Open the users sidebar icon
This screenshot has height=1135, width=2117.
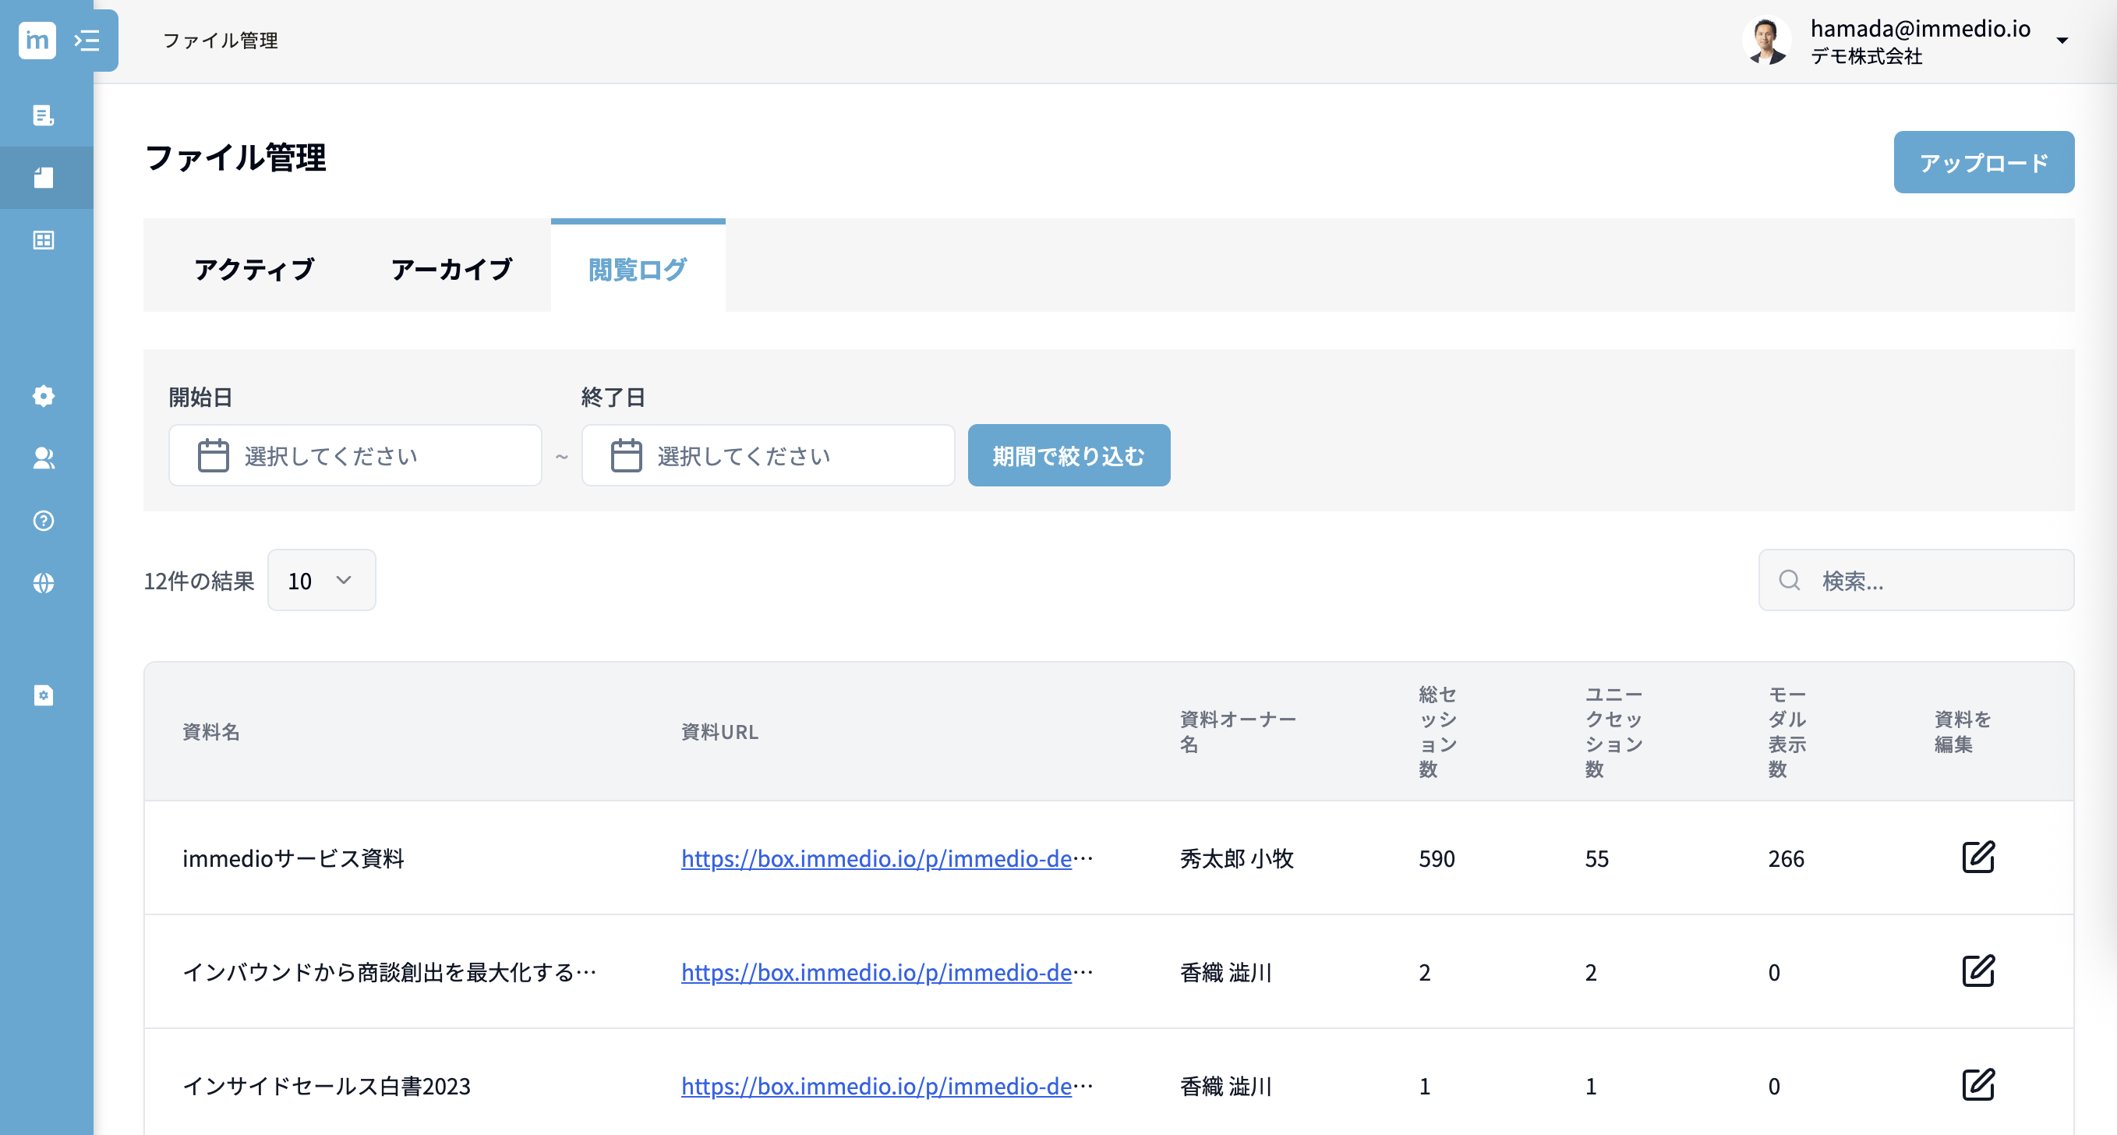tap(44, 458)
